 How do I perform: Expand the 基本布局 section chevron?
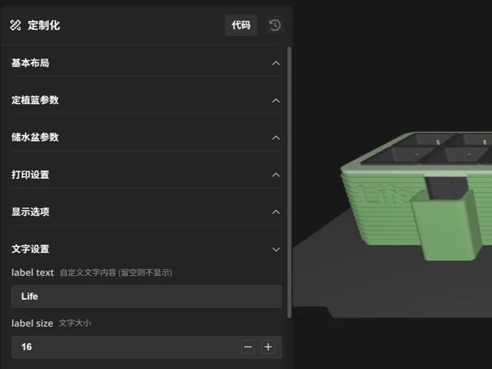[x=276, y=63]
